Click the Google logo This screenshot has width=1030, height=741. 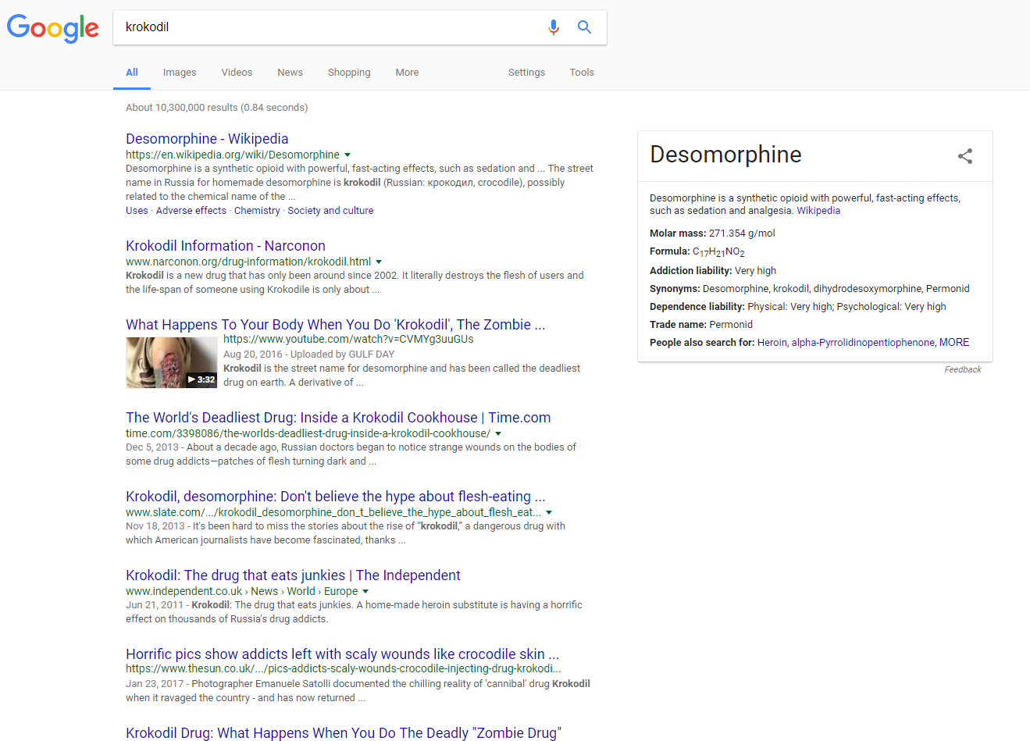53,28
